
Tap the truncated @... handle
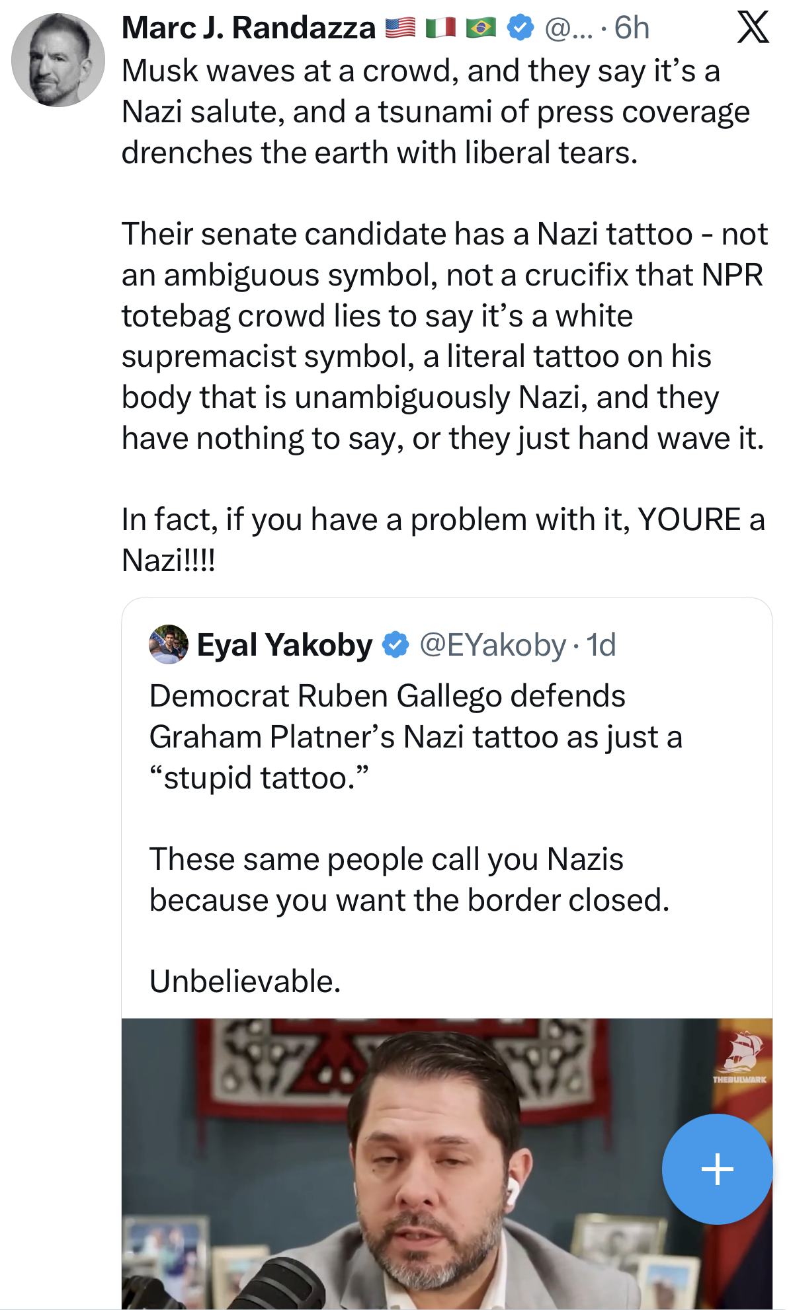point(569,28)
